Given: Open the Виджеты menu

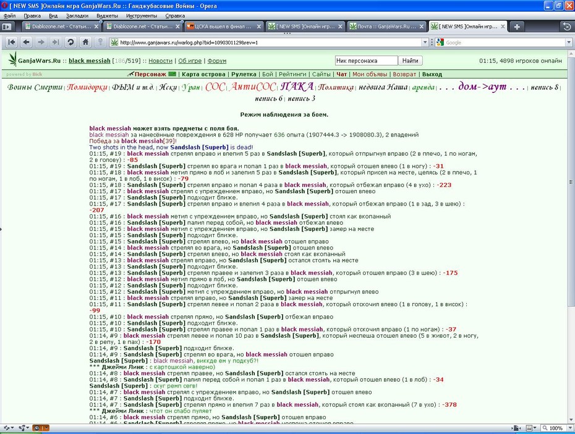Looking at the screenshot, I should coord(108,16).
